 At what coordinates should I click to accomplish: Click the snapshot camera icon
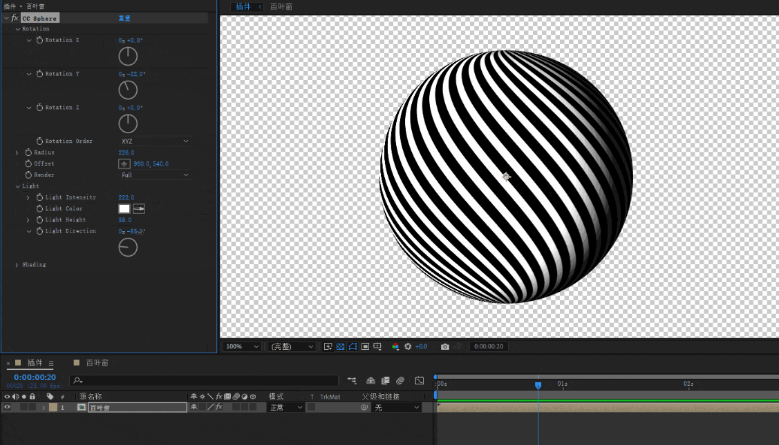click(445, 346)
